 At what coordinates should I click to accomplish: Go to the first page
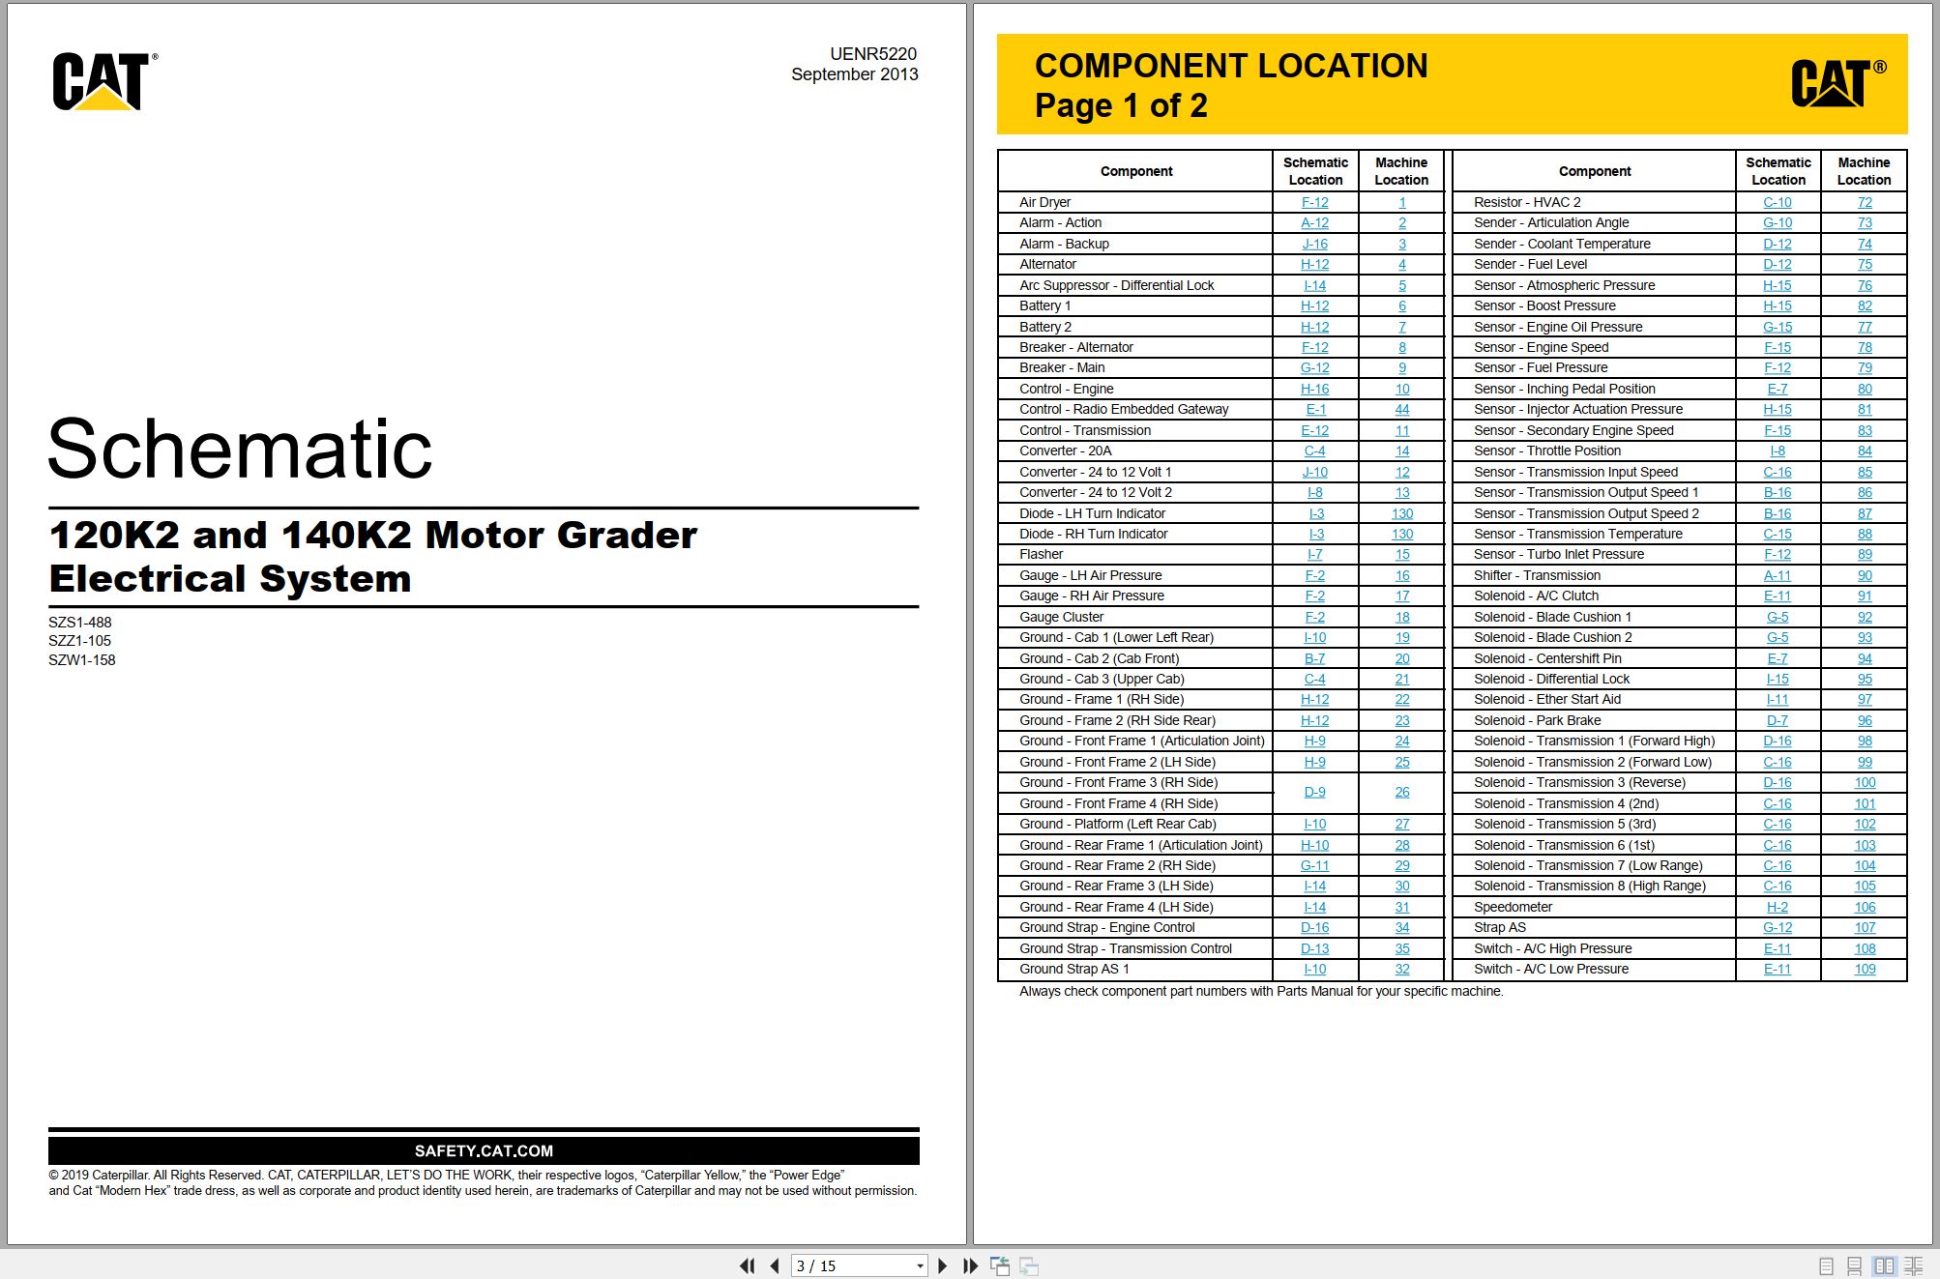pos(747,1265)
